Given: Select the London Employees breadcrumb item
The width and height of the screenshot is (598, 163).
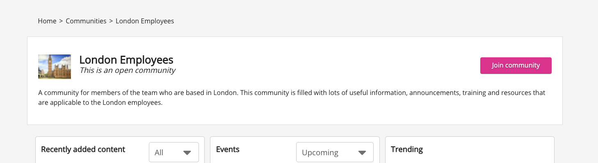Looking at the screenshot, I should 145,21.
